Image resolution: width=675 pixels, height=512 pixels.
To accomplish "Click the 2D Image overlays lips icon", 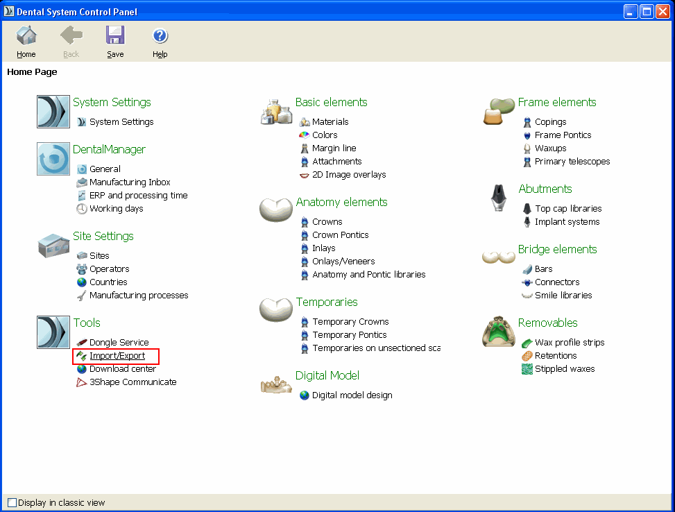I will coord(305,175).
